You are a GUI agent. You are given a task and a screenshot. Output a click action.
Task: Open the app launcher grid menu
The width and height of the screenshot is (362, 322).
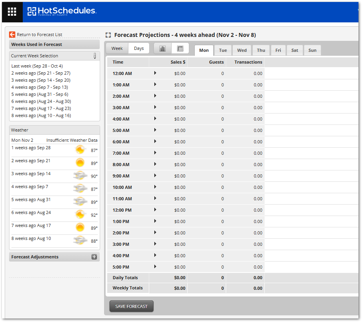[12, 11]
